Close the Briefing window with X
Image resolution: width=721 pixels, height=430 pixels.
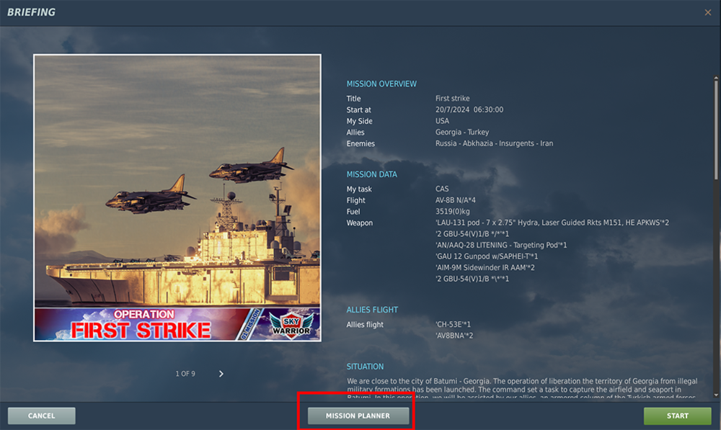(x=708, y=12)
